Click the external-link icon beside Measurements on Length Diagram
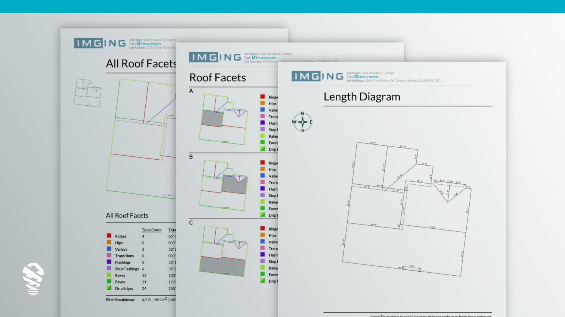 [356, 77]
